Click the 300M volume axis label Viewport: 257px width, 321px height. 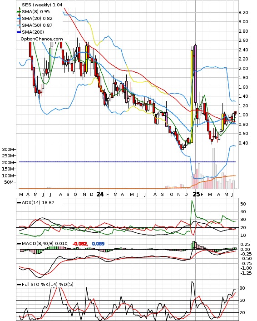pos(8,149)
